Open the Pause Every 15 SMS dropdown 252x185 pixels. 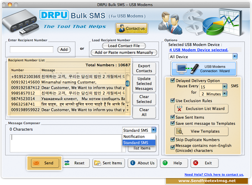(213, 87)
